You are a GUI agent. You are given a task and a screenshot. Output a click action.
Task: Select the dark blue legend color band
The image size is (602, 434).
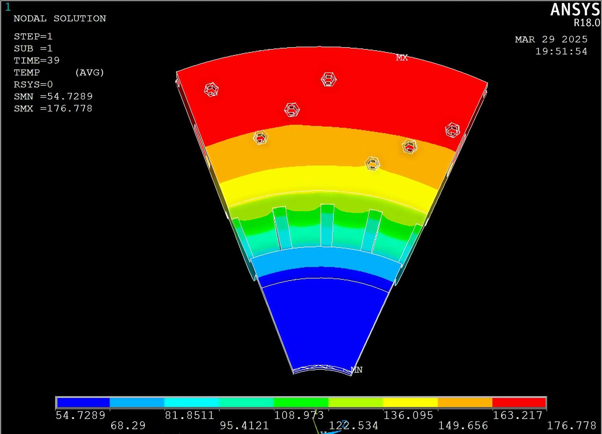tap(83, 402)
